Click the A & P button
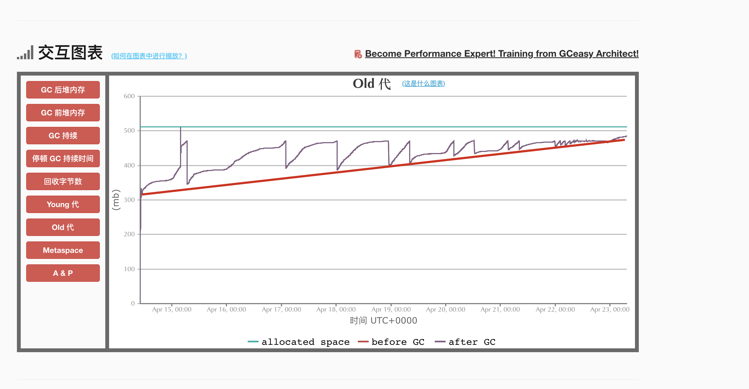The image size is (749, 389). (63, 273)
